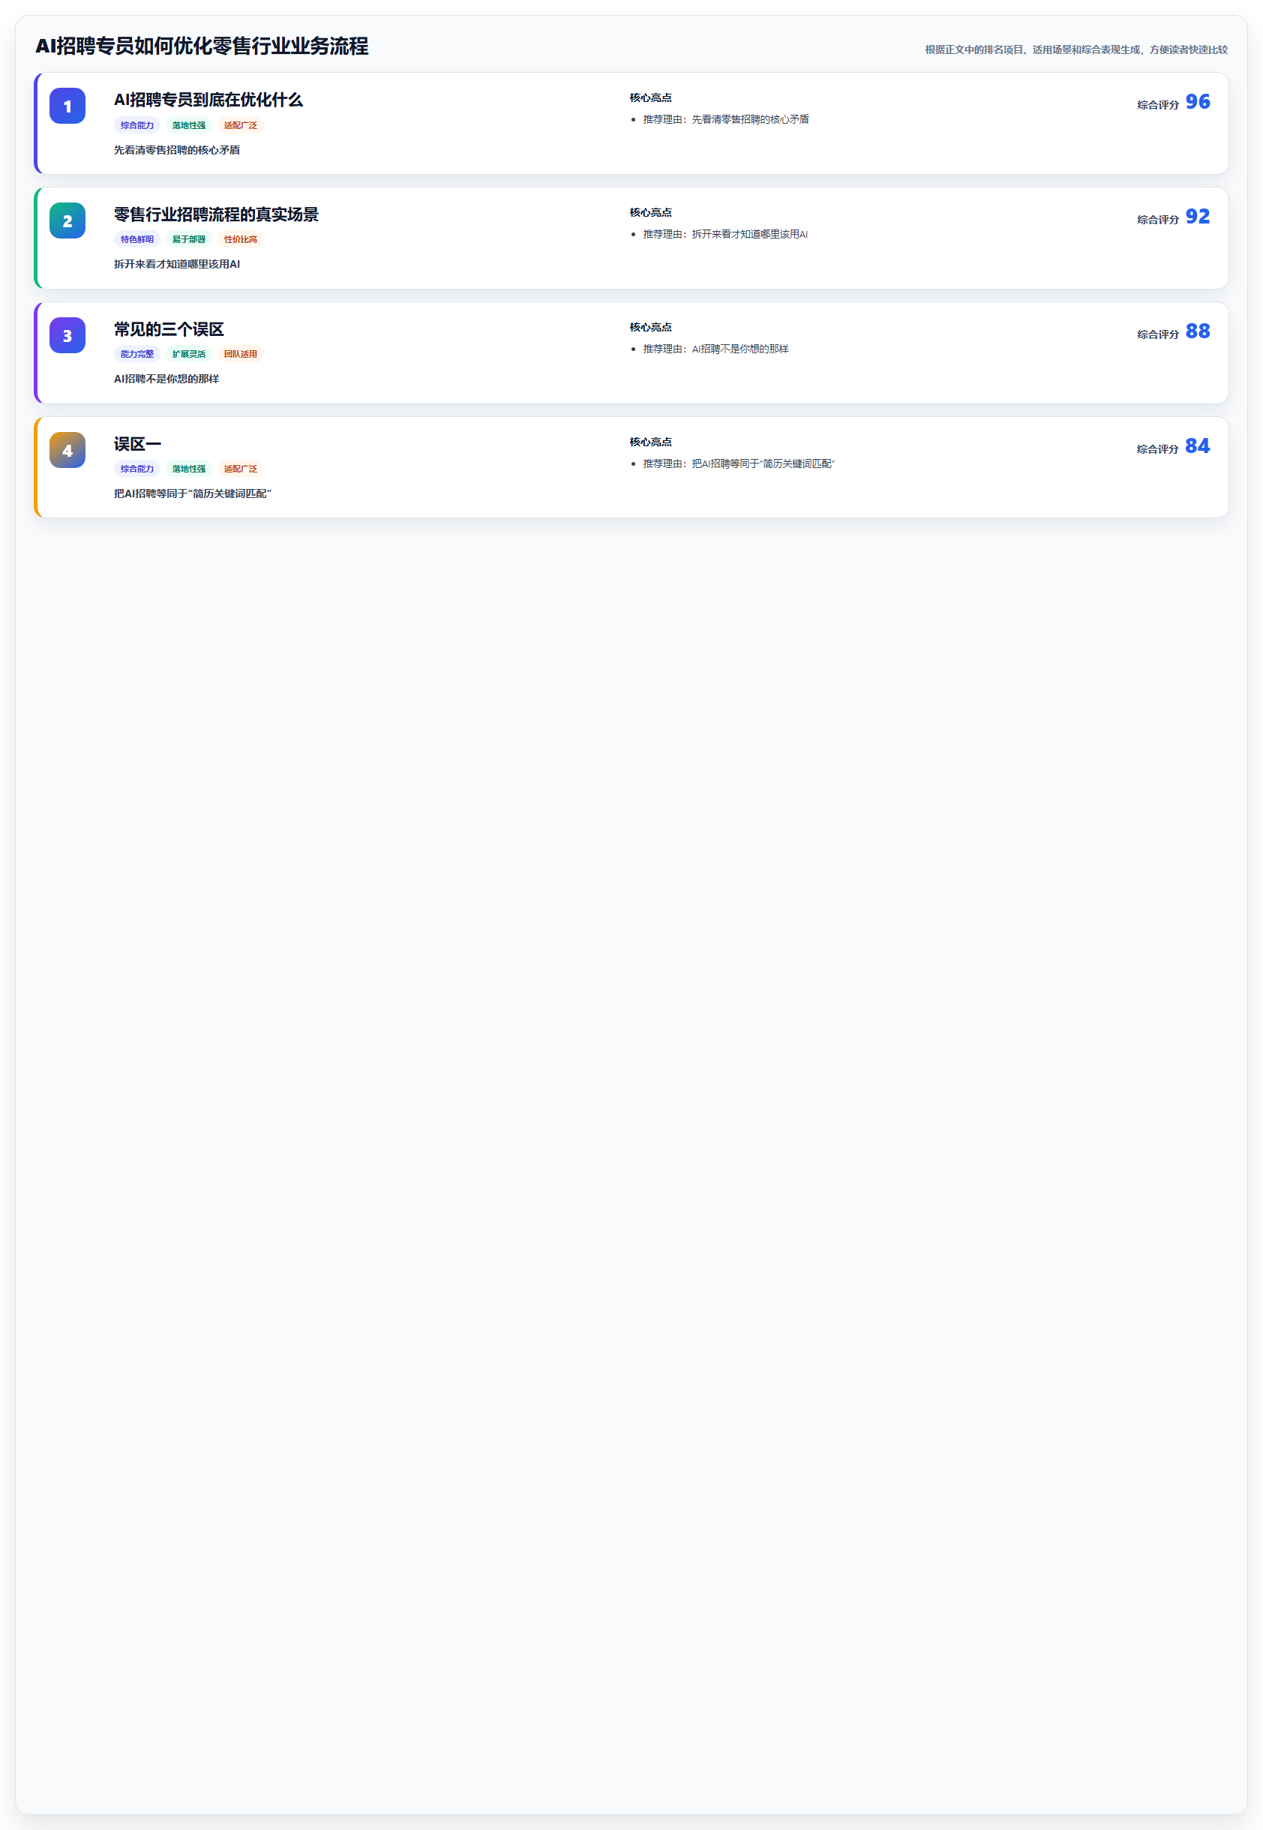Click the 易于部署 tag
This screenshot has width=1263, height=1830.
[x=188, y=239]
